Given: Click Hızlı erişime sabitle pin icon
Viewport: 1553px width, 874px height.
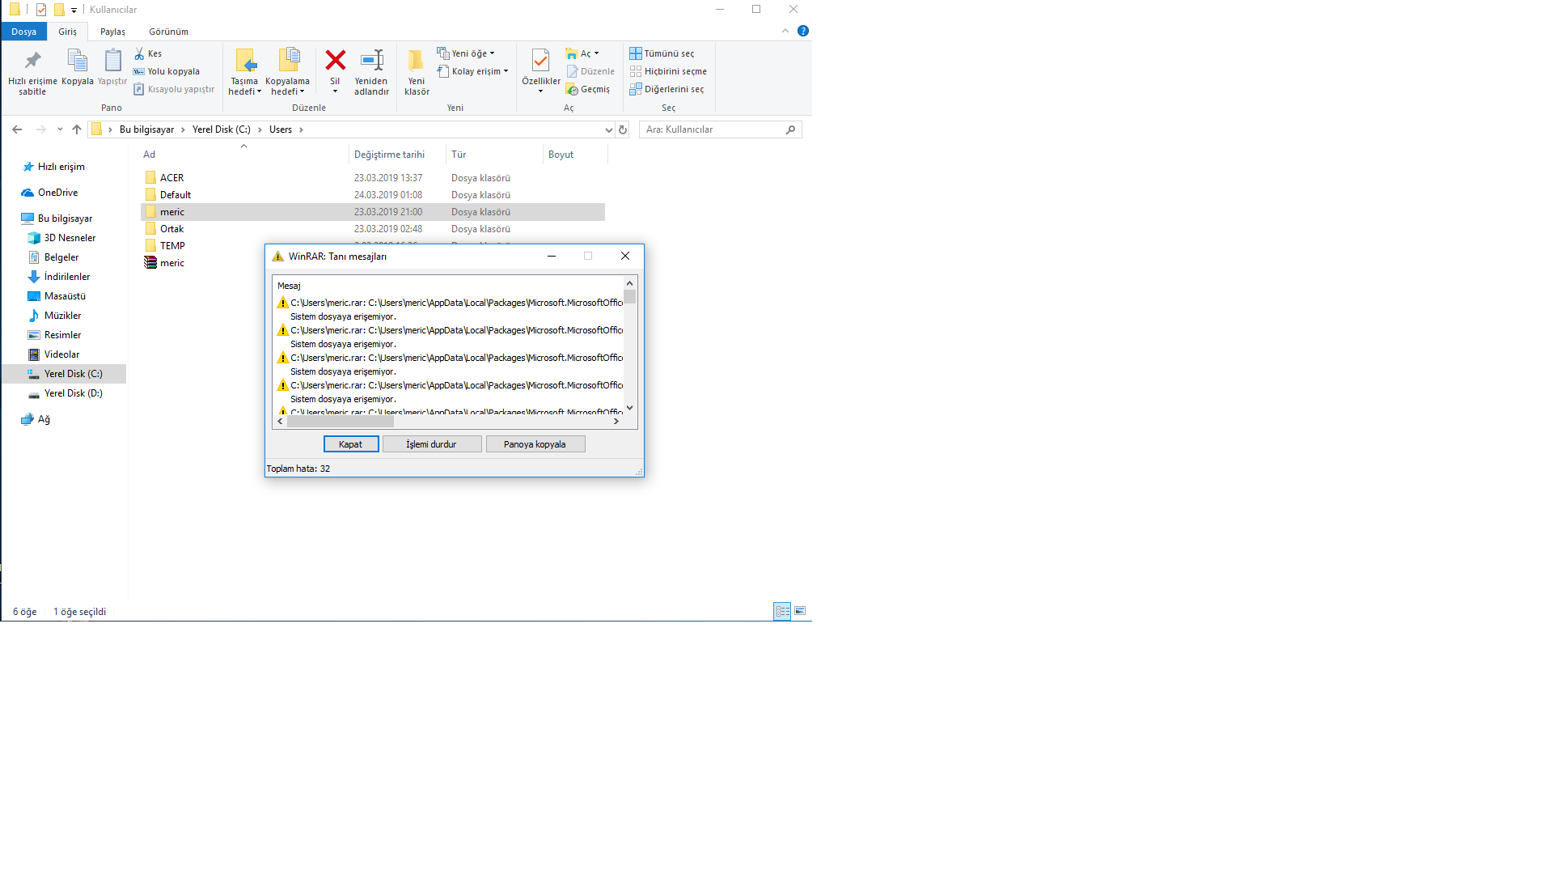Looking at the screenshot, I should 32,61.
